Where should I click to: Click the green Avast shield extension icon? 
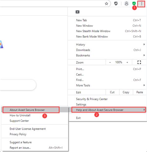(134, 4)
